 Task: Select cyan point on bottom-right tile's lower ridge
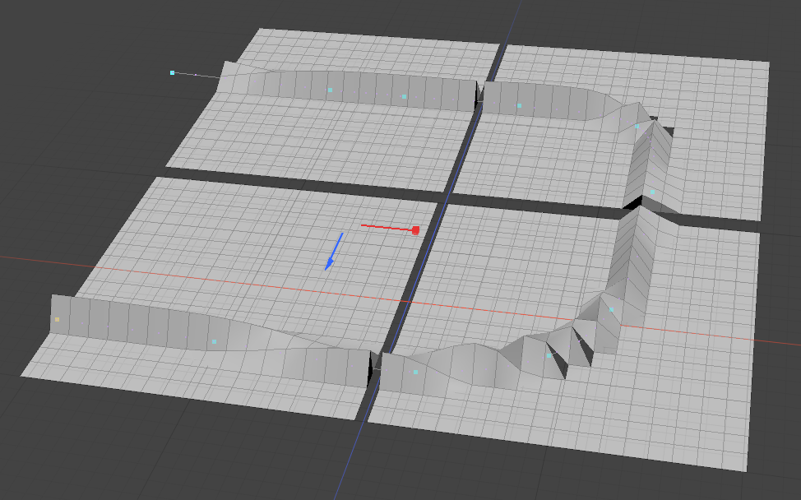[x=415, y=372]
